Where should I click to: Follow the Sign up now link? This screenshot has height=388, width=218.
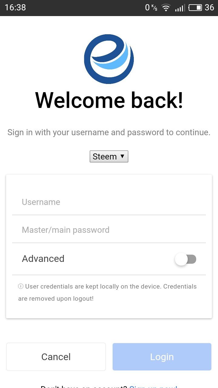pos(153,386)
